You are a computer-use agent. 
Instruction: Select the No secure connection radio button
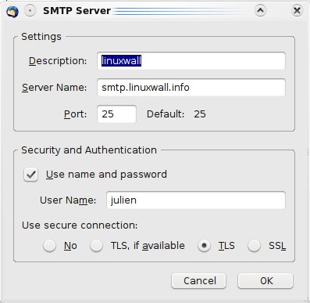[49, 246]
